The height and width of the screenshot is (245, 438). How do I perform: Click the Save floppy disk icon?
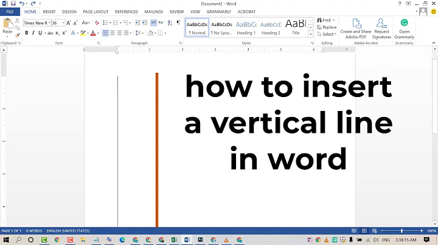coord(13,4)
